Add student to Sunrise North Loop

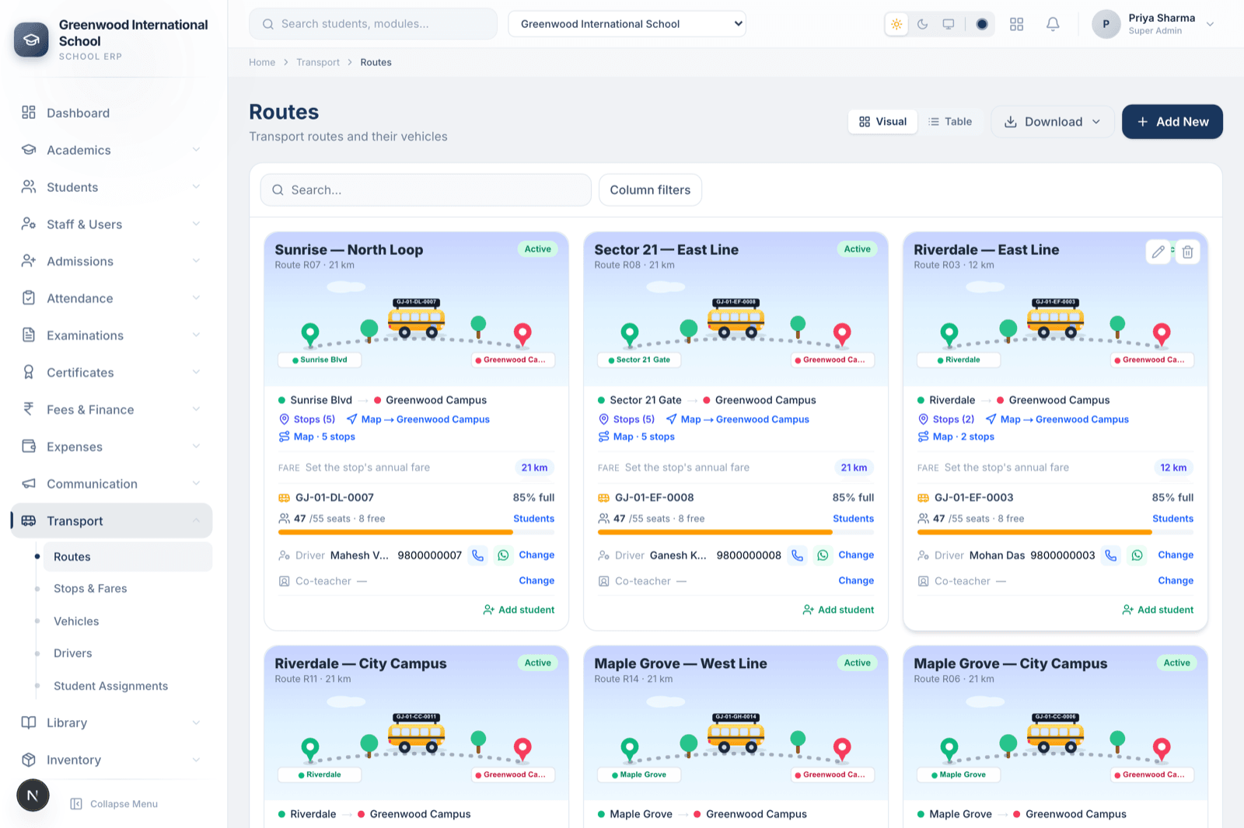pyautogui.click(x=519, y=610)
